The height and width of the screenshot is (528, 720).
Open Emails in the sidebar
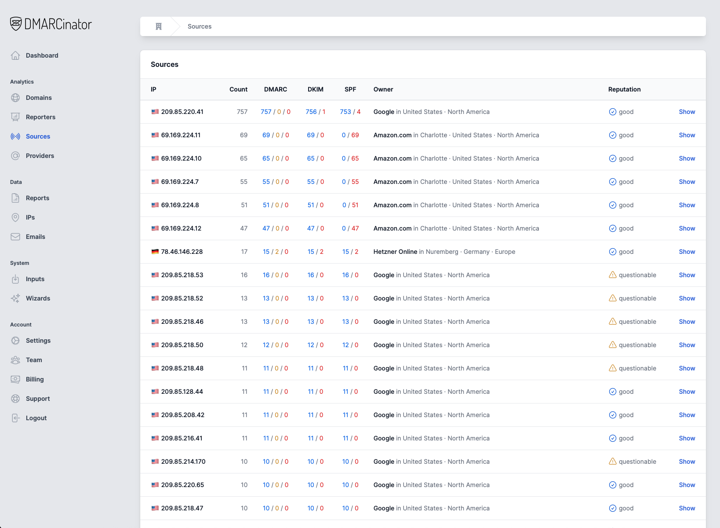click(x=35, y=237)
